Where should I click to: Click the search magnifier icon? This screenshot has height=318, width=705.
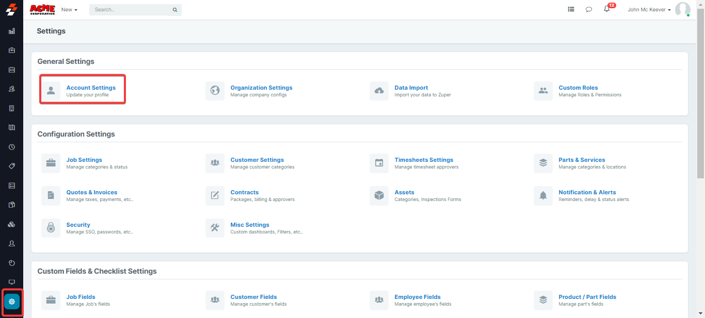point(175,10)
